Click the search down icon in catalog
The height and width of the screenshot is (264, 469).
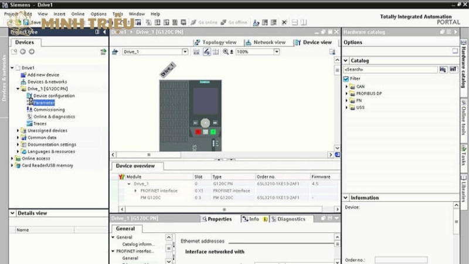(x=443, y=69)
